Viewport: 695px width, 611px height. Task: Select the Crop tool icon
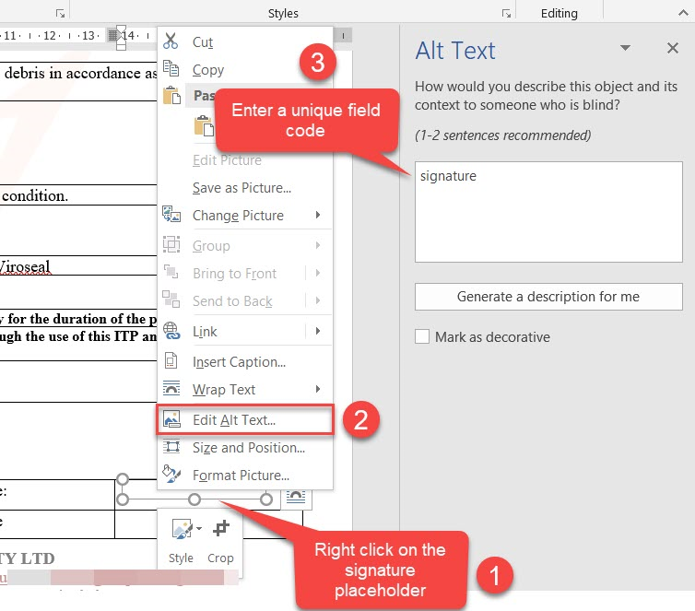220,529
